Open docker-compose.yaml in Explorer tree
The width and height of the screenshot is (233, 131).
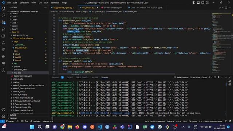click(23, 76)
